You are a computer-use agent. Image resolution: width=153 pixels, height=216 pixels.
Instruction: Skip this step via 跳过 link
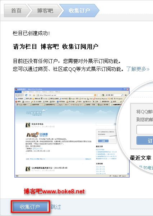[x=56, y=207]
